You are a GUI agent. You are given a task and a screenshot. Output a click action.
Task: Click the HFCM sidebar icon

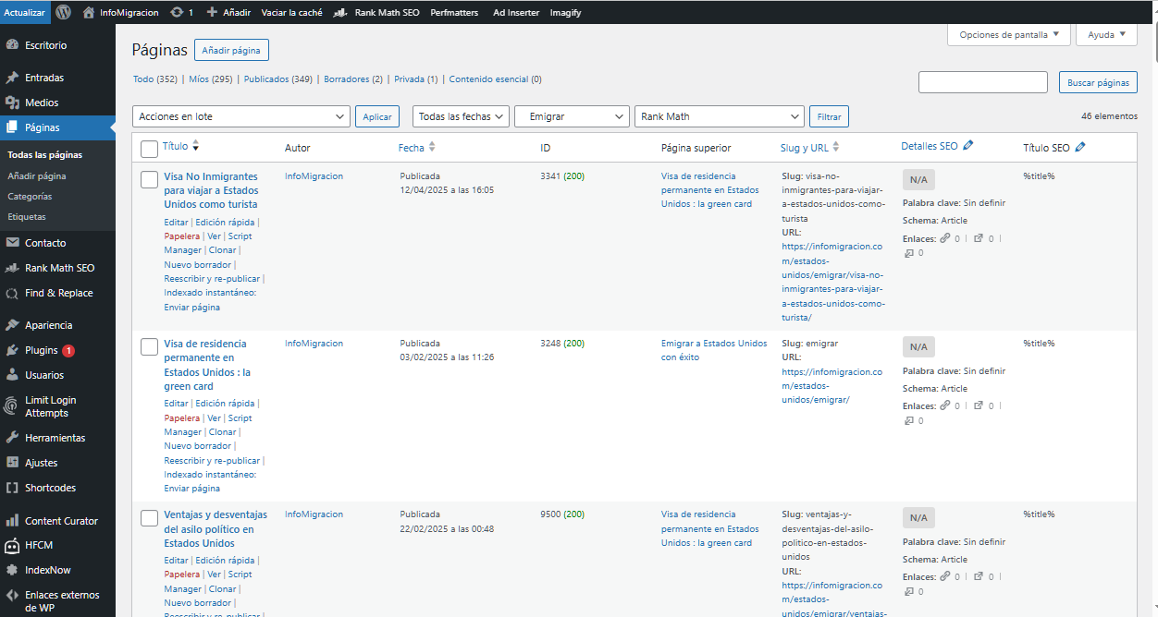coord(12,545)
